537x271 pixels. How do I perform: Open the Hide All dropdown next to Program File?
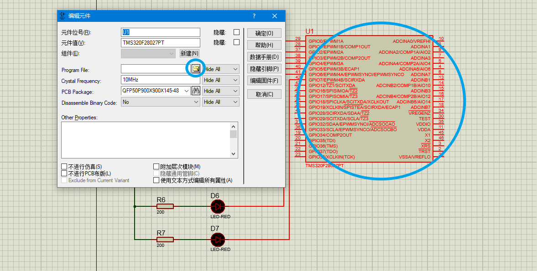[220, 69]
